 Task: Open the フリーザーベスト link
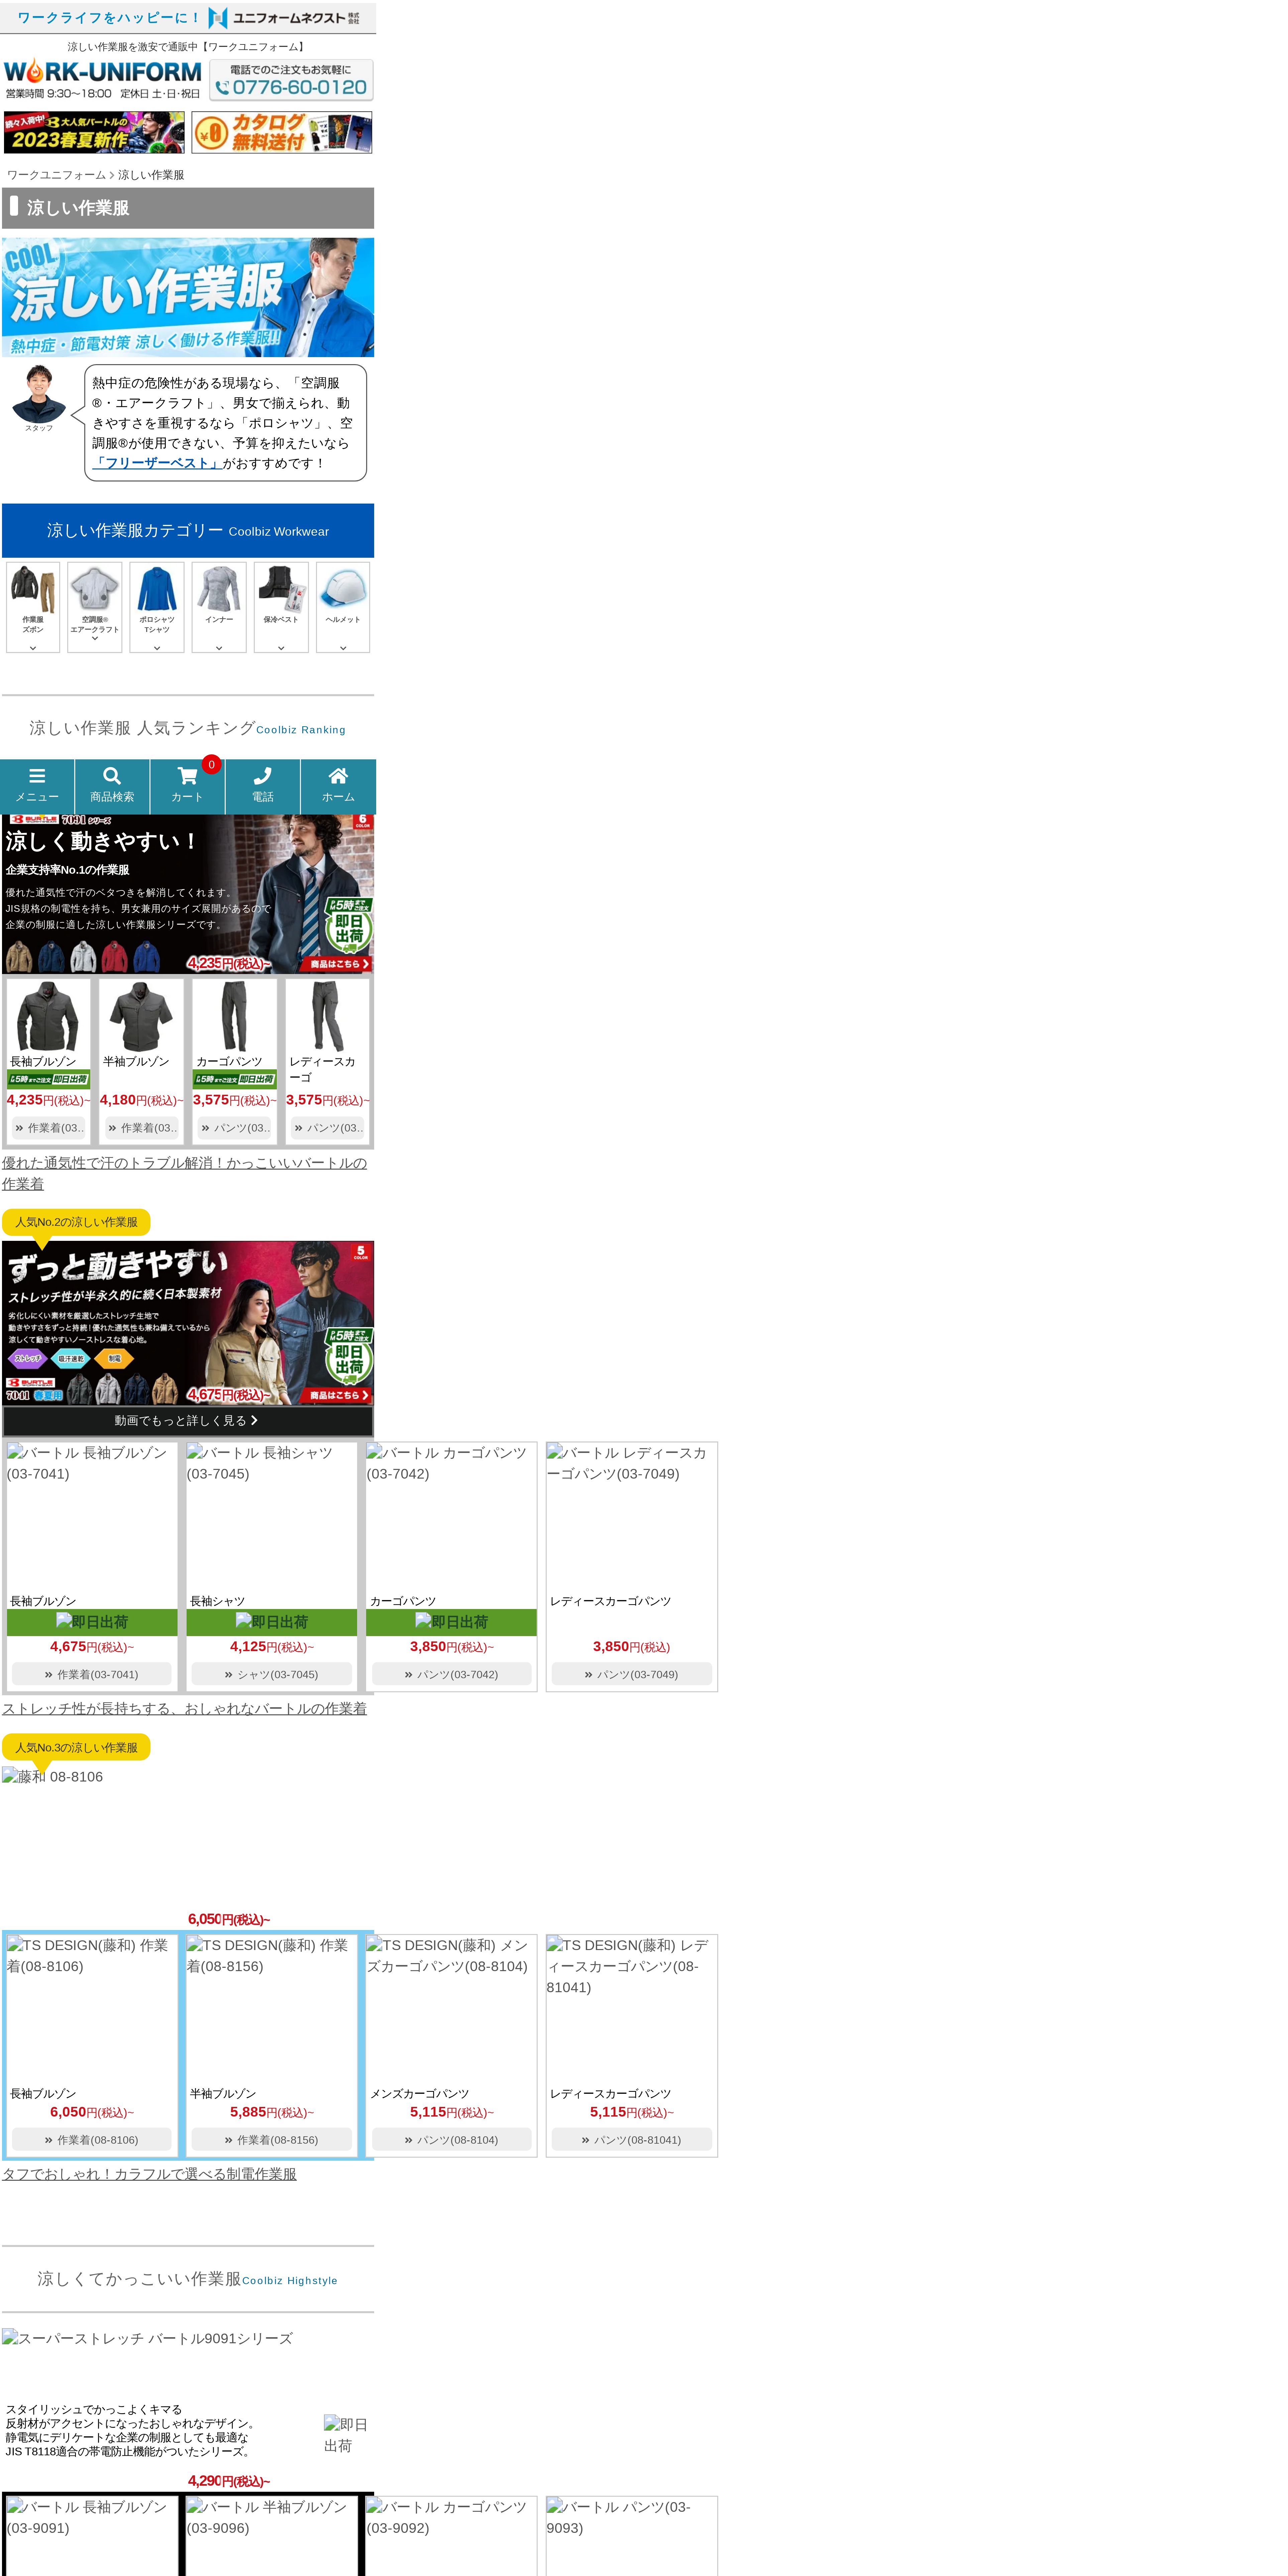[157, 463]
